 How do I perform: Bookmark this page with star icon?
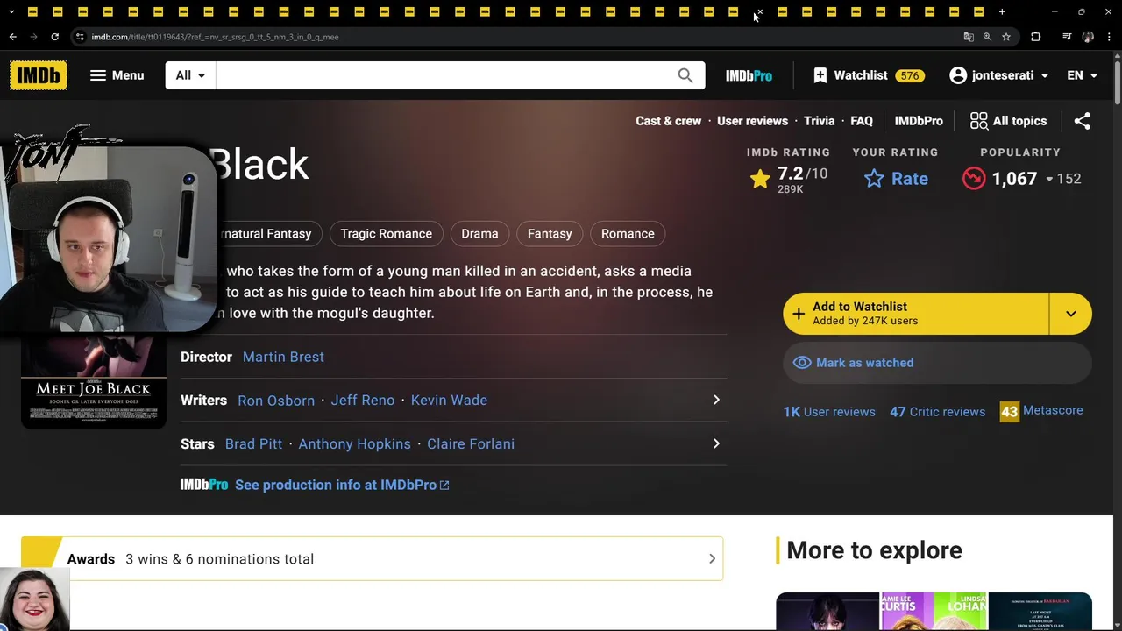(1006, 37)
